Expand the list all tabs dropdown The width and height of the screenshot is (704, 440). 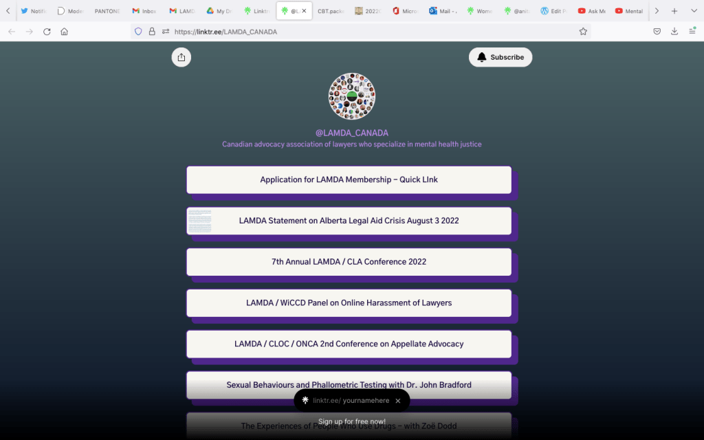pos(692,11)
